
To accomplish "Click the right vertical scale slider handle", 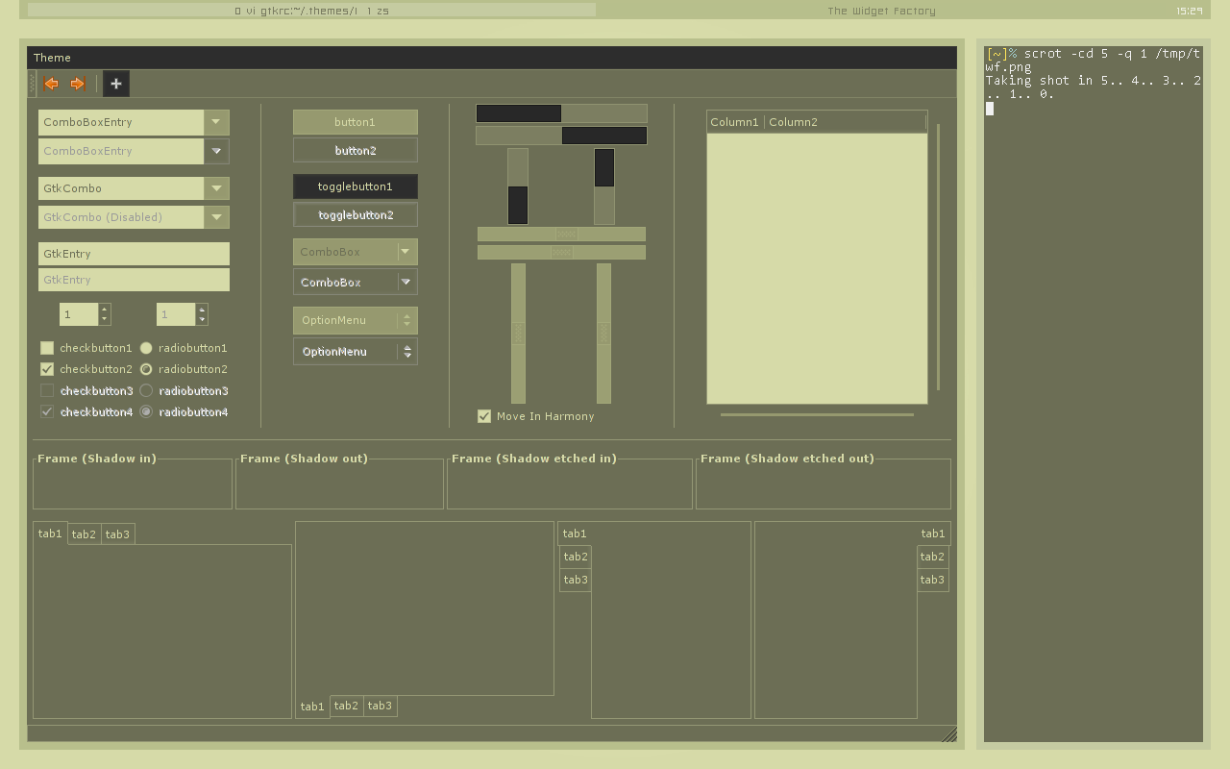I will tap(603, 333).
